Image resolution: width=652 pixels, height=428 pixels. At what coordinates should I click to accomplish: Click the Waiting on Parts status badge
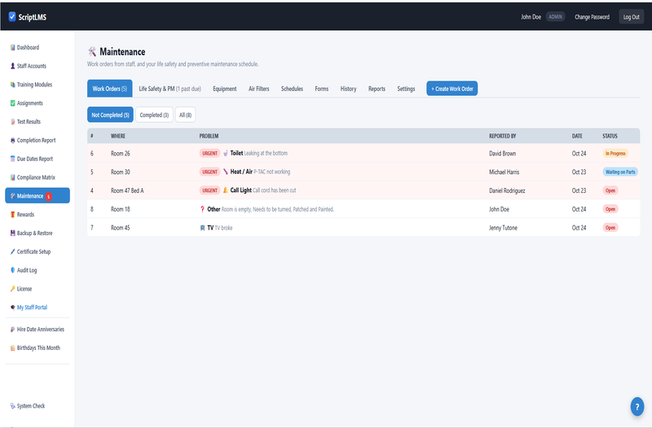(x=620, y=172)
